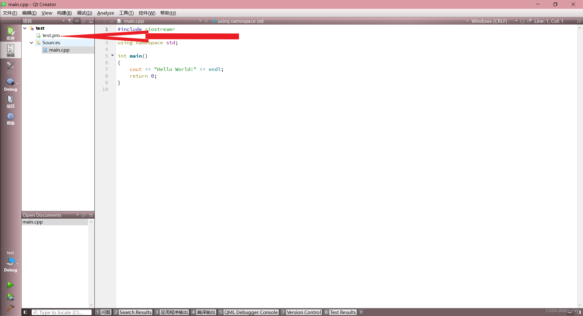The image size is (583, 316).
Task: Run the project with the green arrow
Action: click(x=11, y=285)
